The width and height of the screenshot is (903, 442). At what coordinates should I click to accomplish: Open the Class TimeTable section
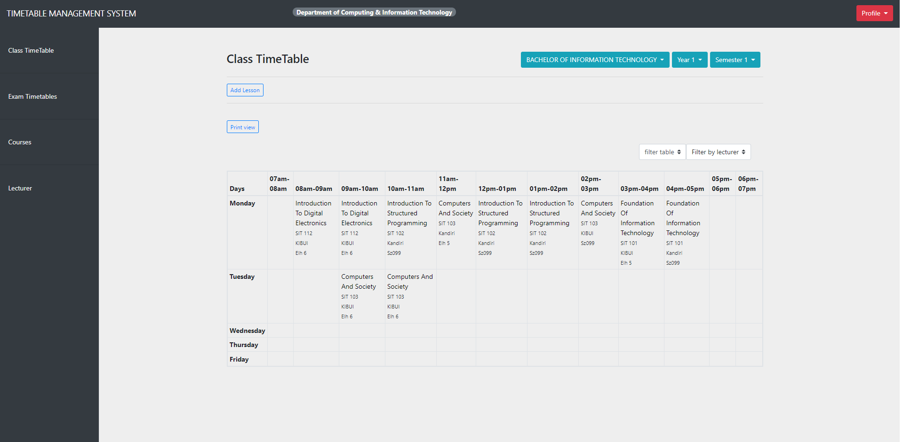[x=31, y=50]
